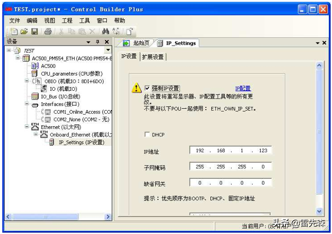Click the IP配置 link
Viewport: 332px width, 234px height.
coord(243,88)
